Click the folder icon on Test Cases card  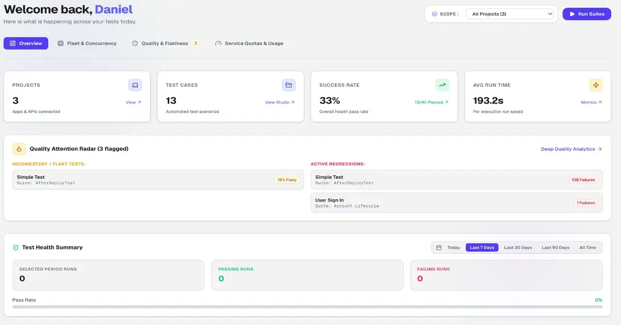289,85
